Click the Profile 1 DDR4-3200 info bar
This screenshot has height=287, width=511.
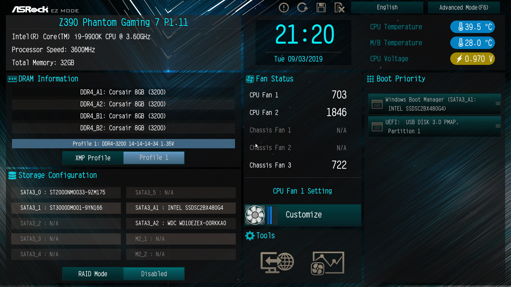123,144
